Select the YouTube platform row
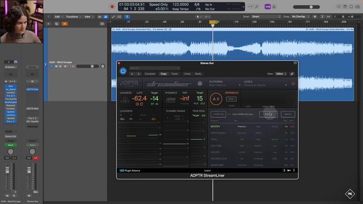This screenshot has height=204, width=363. coord(252,146)
